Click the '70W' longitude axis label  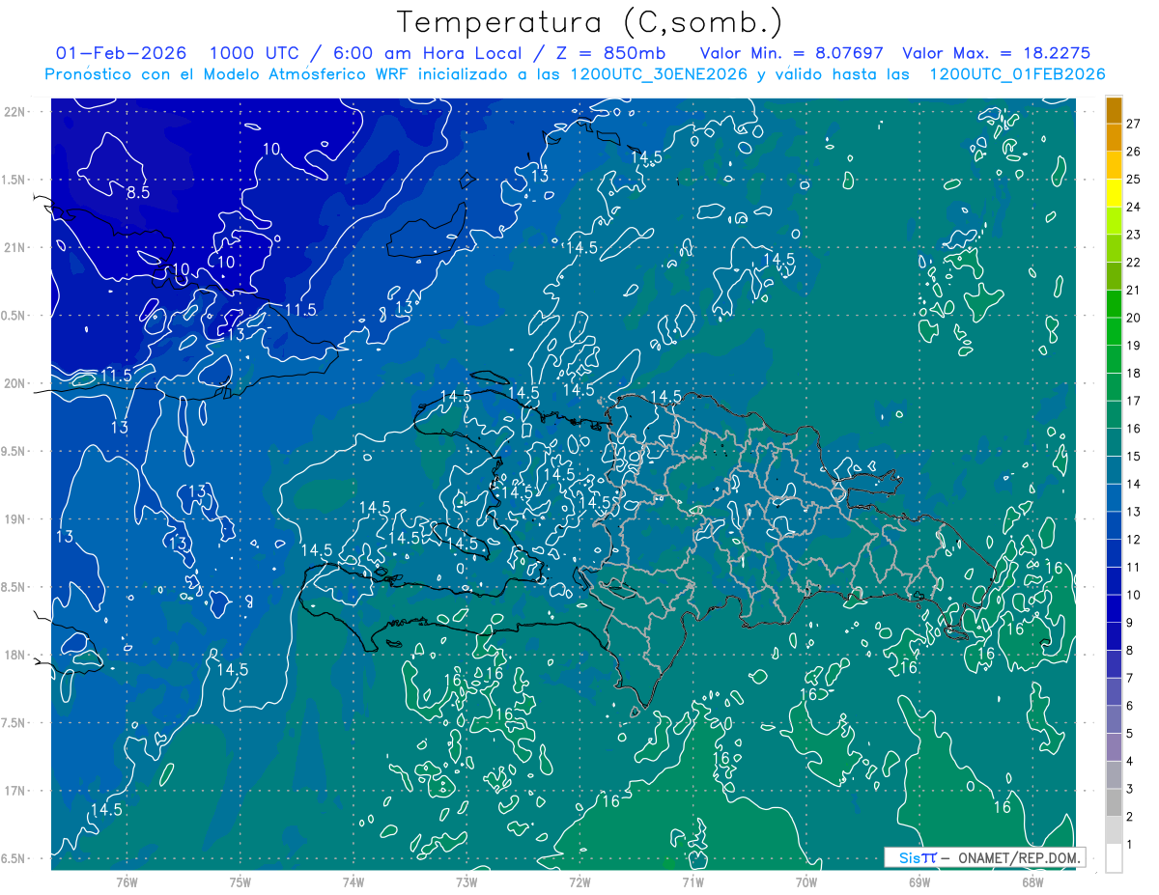click(806, 881)
